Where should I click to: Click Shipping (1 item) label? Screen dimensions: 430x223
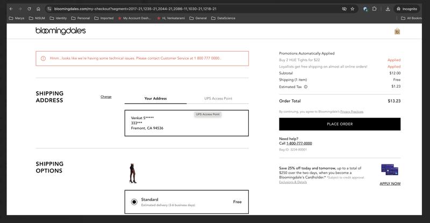pos(293,80)
